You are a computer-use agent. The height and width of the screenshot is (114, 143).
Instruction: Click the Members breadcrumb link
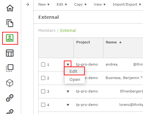[47, 31]
